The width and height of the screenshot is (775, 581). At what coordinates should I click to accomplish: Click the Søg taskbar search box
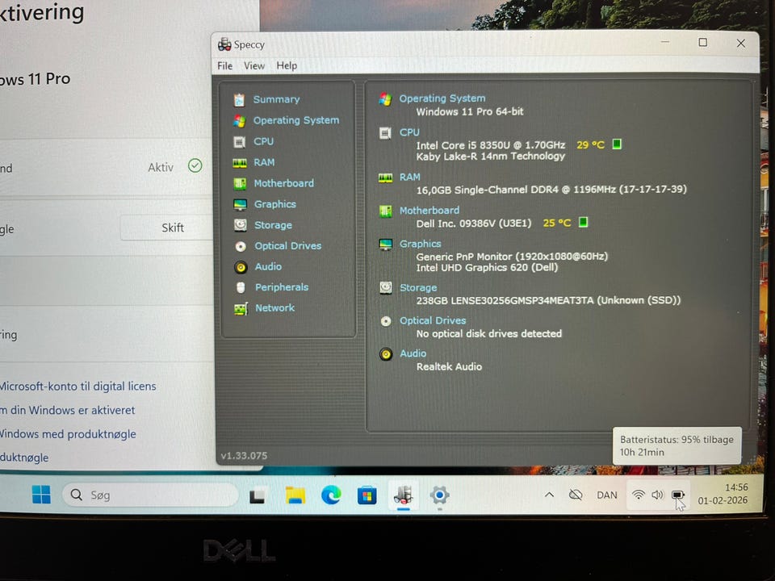point(150,495)
